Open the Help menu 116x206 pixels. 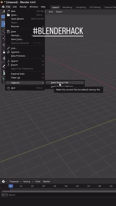[x=43, y=7]
